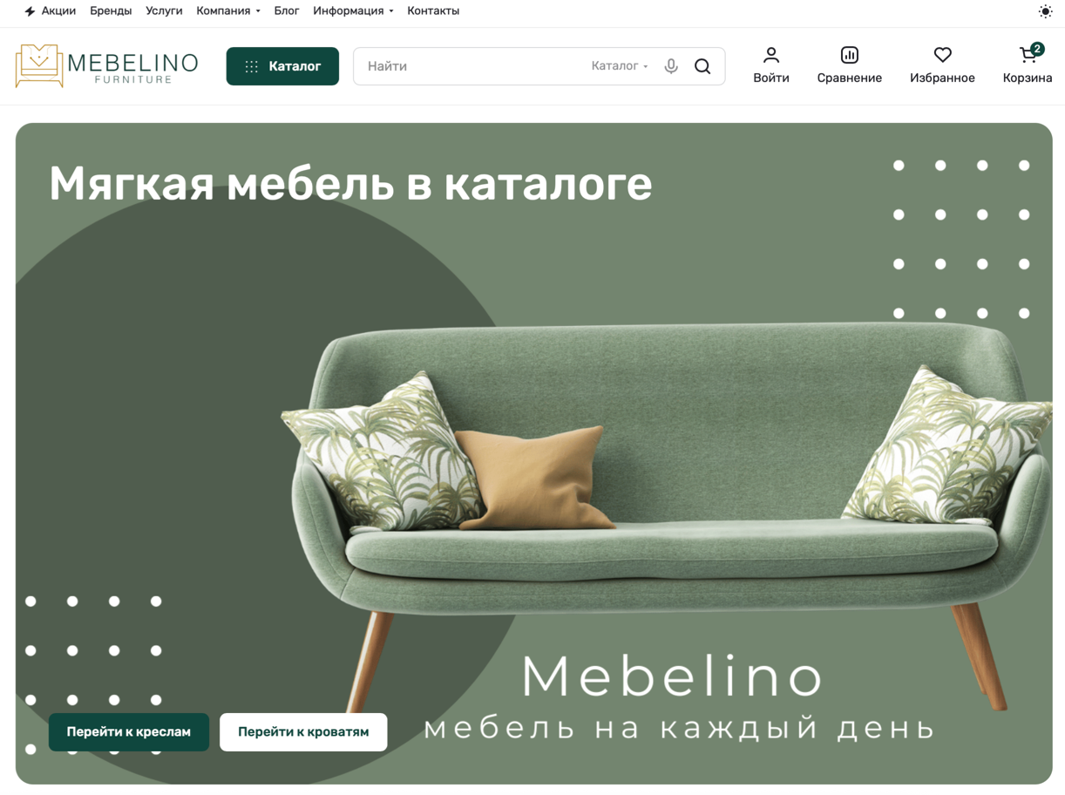Click the Mebelino Furniture logo
1065x795 pixels.
point(106,66)
